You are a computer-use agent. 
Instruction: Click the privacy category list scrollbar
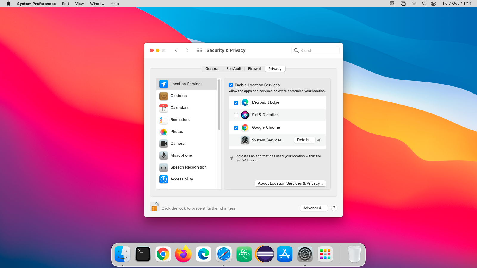tap(219, 105)
